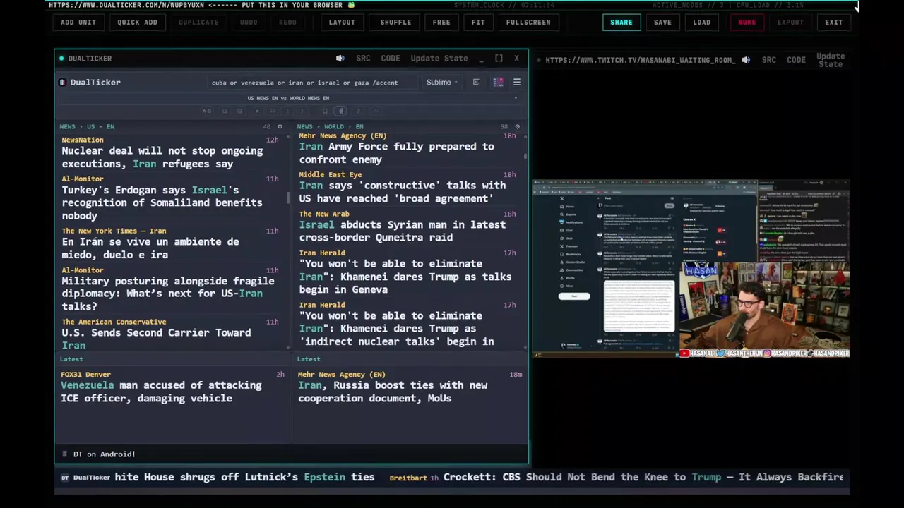Image resolution: width=904 pixels, height=508 pixels.
Task: Click CODE on the Twitch unit
Action: click(x=796, y=60)
